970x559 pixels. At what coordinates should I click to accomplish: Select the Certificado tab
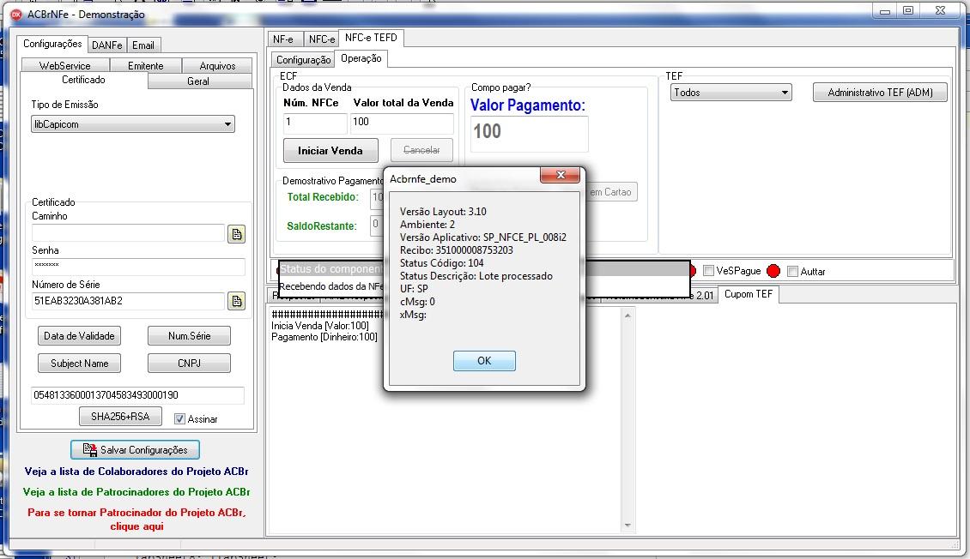83,80
